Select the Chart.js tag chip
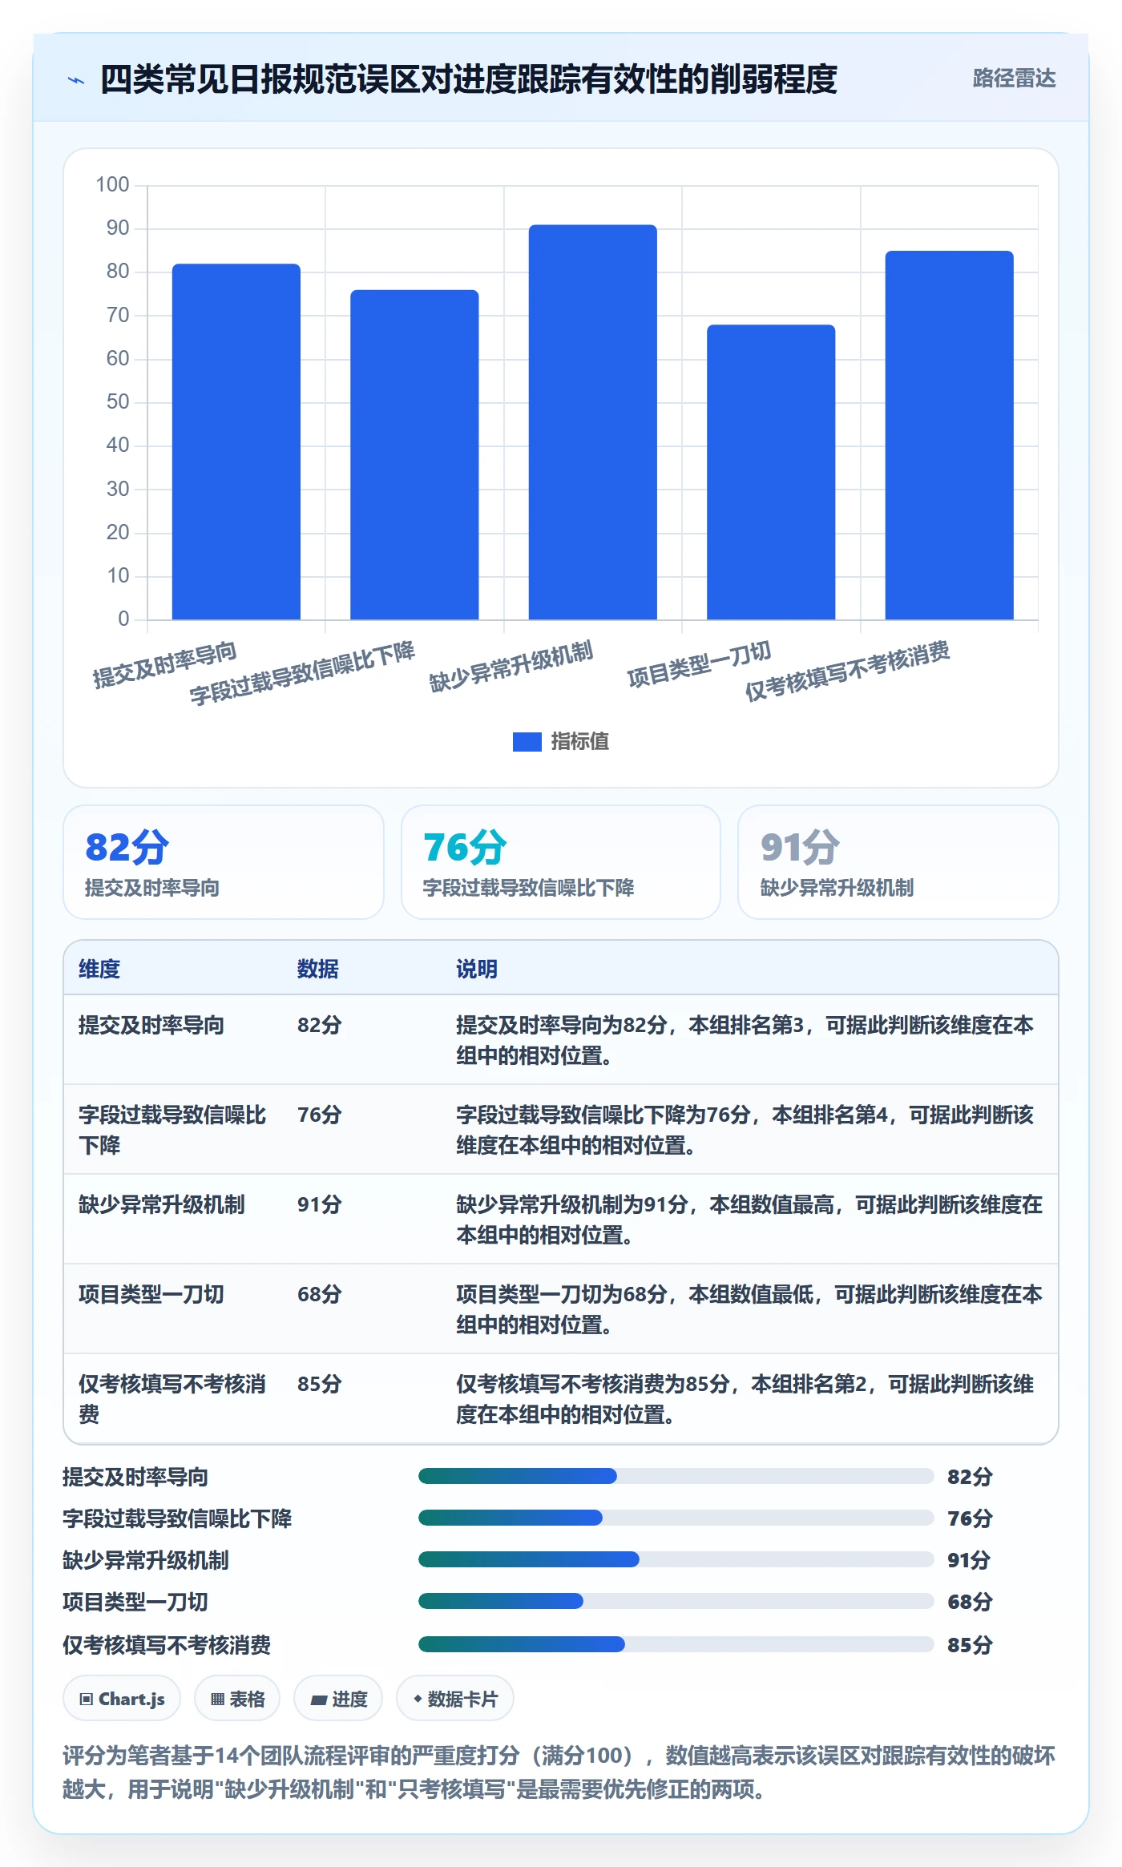The image size is (1122, 1867). point(122,1698)
